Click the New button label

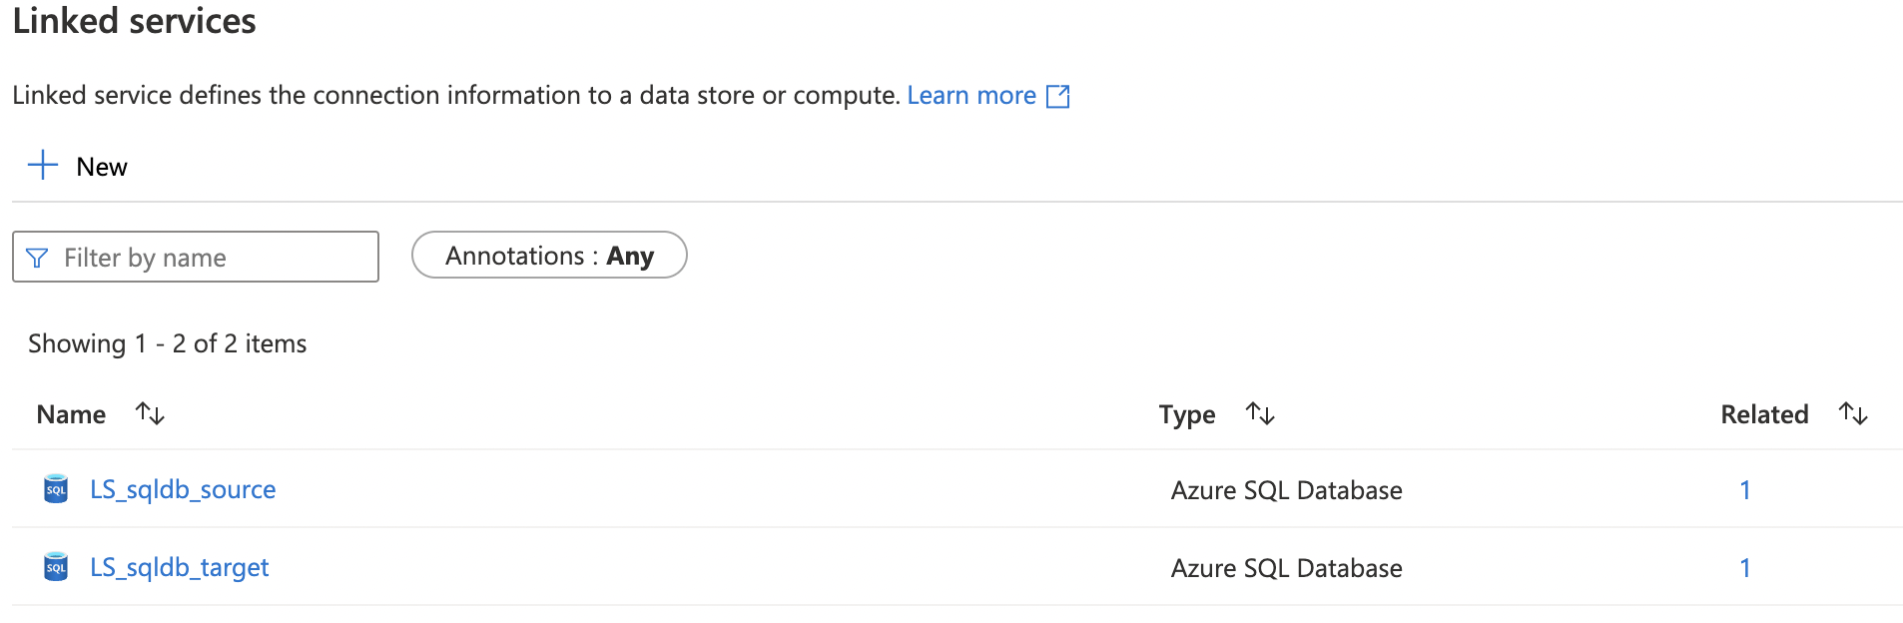point(102,167)
